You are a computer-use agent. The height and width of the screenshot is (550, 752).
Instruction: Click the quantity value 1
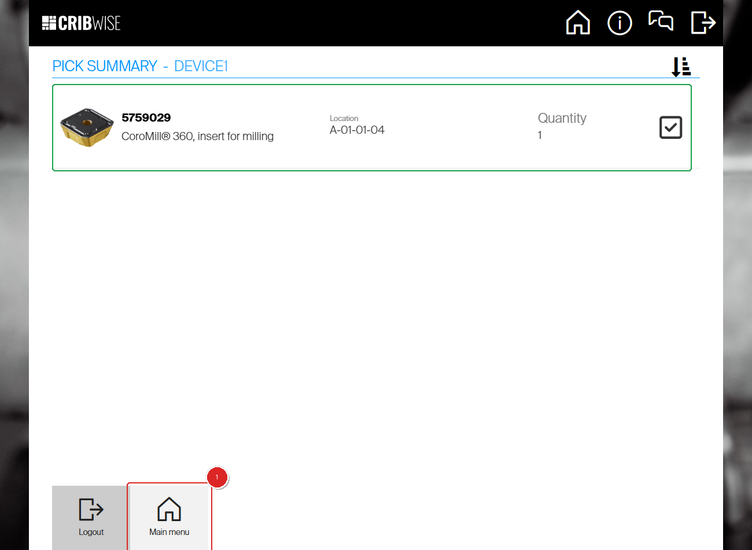coord(540,135)
